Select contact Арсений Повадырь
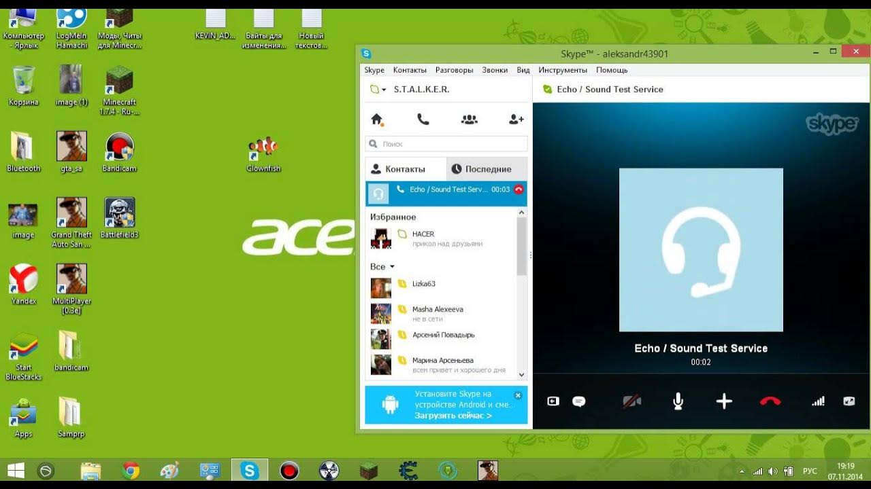 pyautogui.click(x=442, y=339)
